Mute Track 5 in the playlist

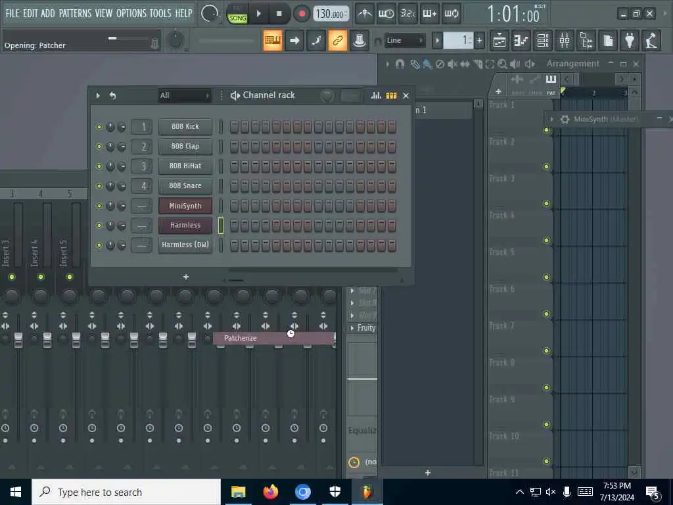[x=546, y=277]
